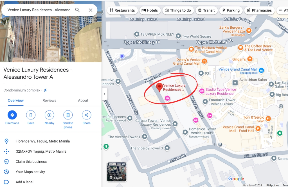
Task: Click the 18 UPPER McKINLEY marker
Action: [137, 34]
